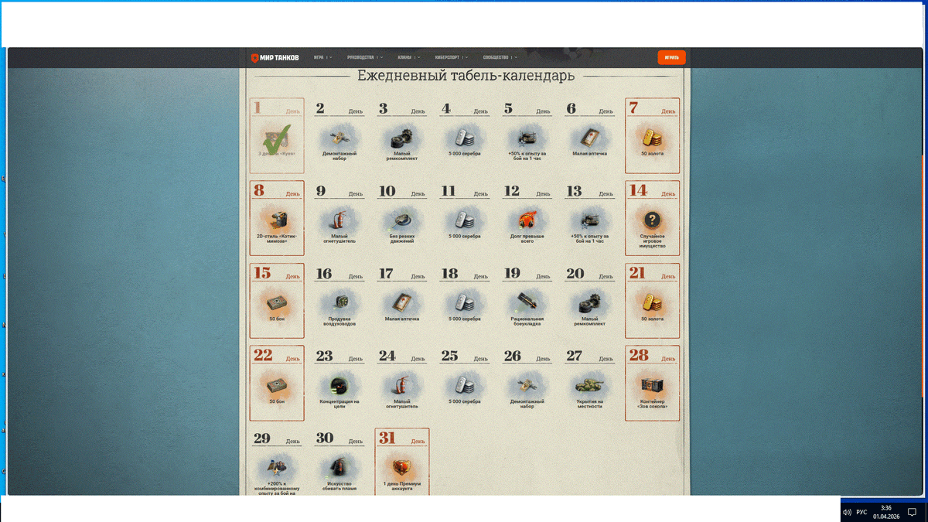Select day 6 Малая аптечка icon
Viewport: 928px width, 522px height.
(x=590, y=137)
